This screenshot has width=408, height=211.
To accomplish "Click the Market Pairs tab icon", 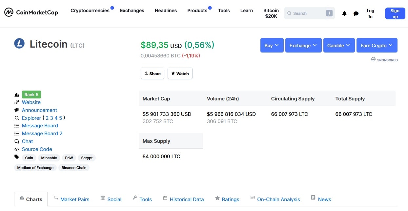I will point(56,198).
